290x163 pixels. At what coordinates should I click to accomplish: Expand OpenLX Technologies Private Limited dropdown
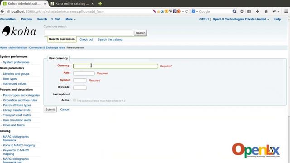point(241,19)
